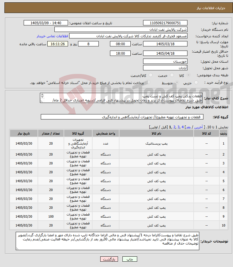Click the چاپ (Print) button
The width and height of the screenshot is (233, 267).
tap(130, 259)
